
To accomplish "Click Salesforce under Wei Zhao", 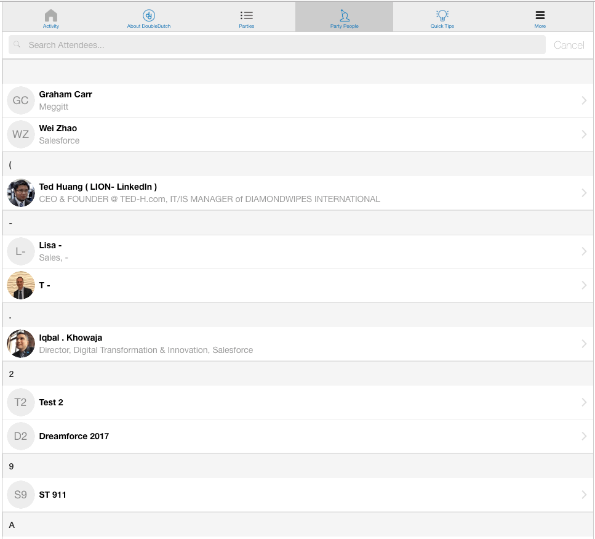I will (x=59, y=140).
